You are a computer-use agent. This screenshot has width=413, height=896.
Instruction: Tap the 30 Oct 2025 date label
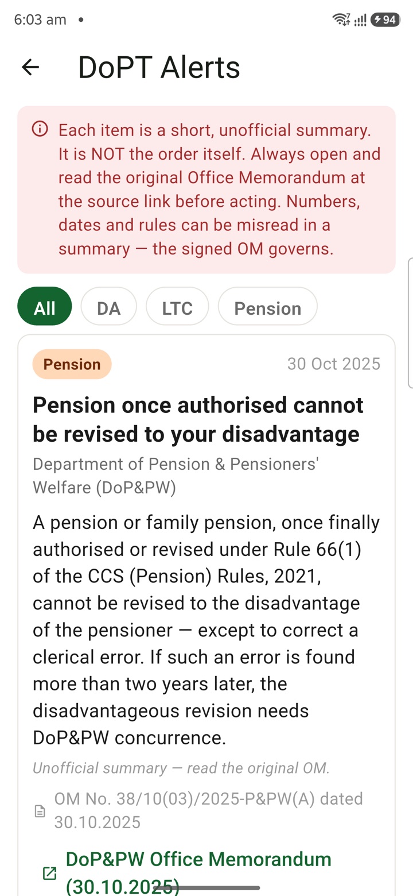pos(334,364)
